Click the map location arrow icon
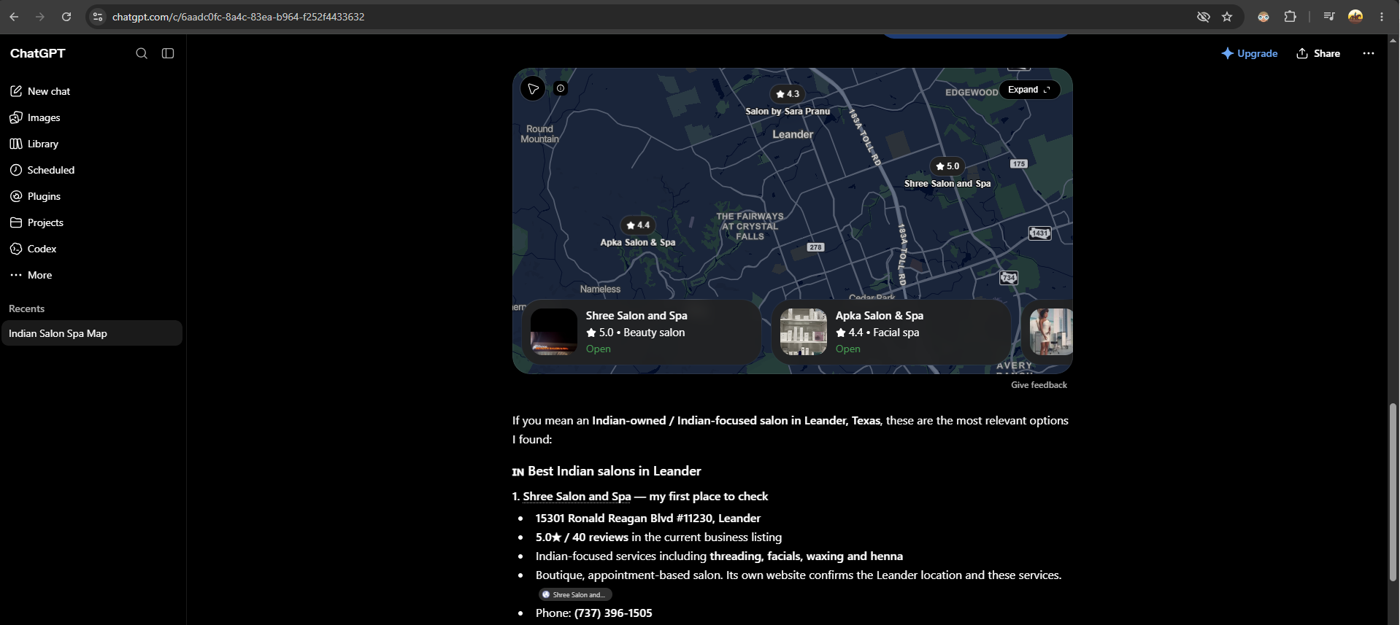The width and height of the screenshot is (1400, 625). 534,89
